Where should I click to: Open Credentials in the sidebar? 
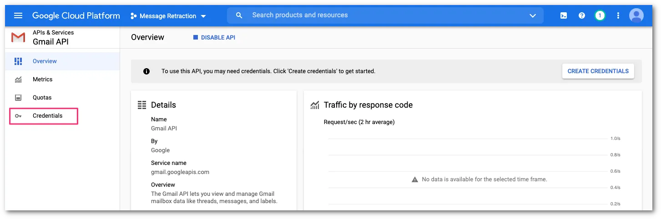coord(47,116)
